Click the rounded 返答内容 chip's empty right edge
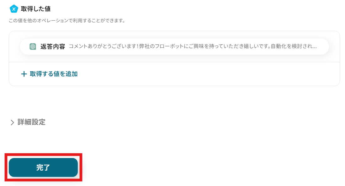The image size is (345, 186). click(323, 46)
